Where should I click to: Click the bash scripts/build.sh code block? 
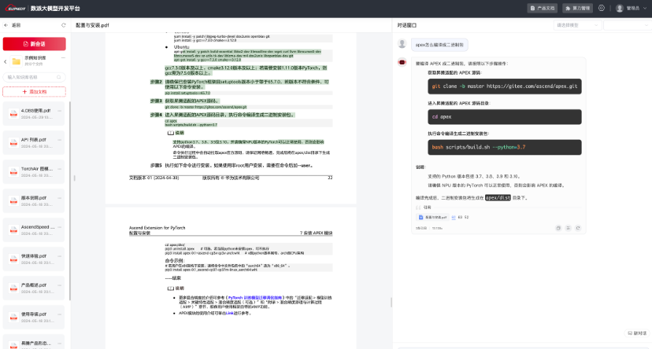[x=505, y=147]
